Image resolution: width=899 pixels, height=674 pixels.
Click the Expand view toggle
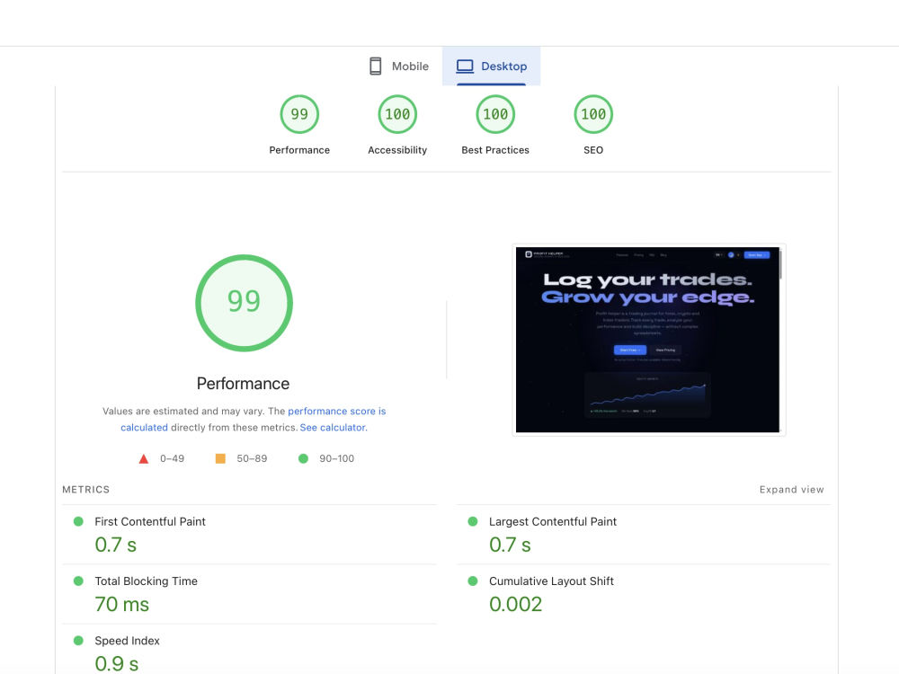point(791,490)
